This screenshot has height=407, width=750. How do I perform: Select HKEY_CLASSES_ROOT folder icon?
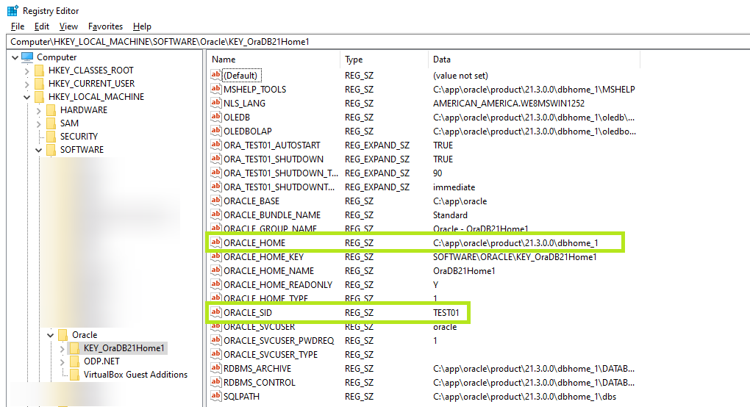tap(39, 71)
